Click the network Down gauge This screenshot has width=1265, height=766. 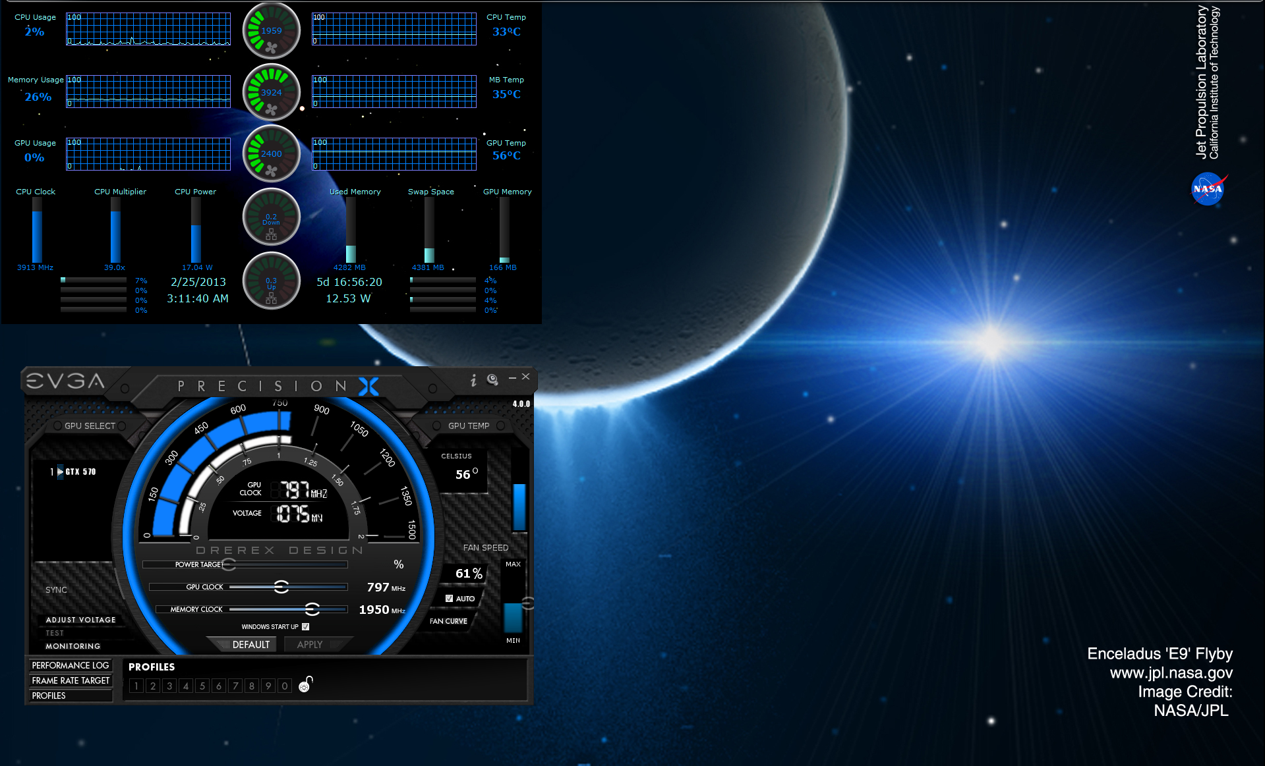pyautogui.click(x=272, y=217)
